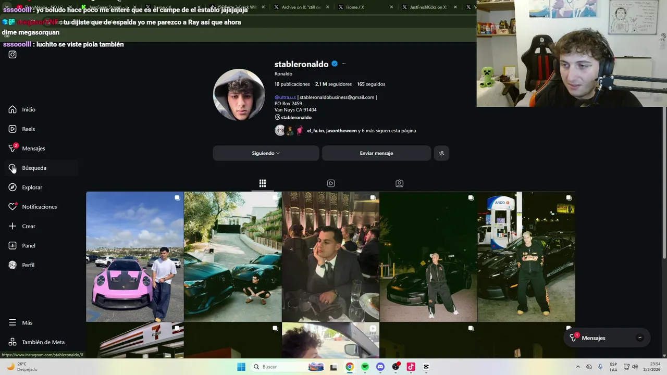Open the Panel dashboard
Screen dimensions: 667x375
(42, 246)
